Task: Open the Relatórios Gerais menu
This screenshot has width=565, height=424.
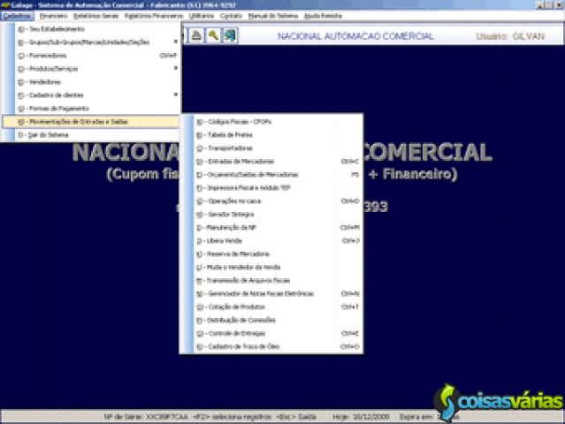Action: tap(95, 16)
